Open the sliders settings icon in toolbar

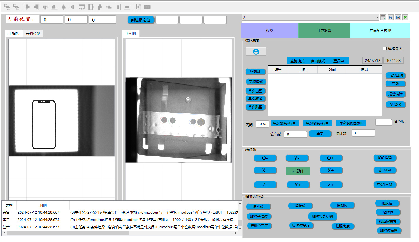pyautogui.click(x=138, y=7)
